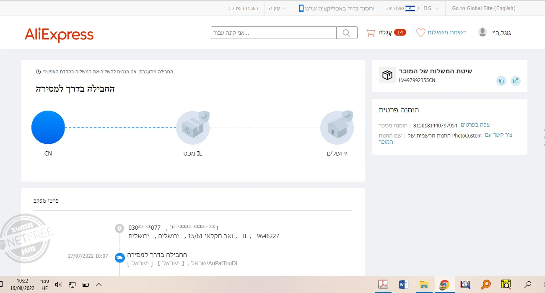The image size is (545, 293).
Task: Switch to Chrome in taskbar
Action: (x=444, y=285)
